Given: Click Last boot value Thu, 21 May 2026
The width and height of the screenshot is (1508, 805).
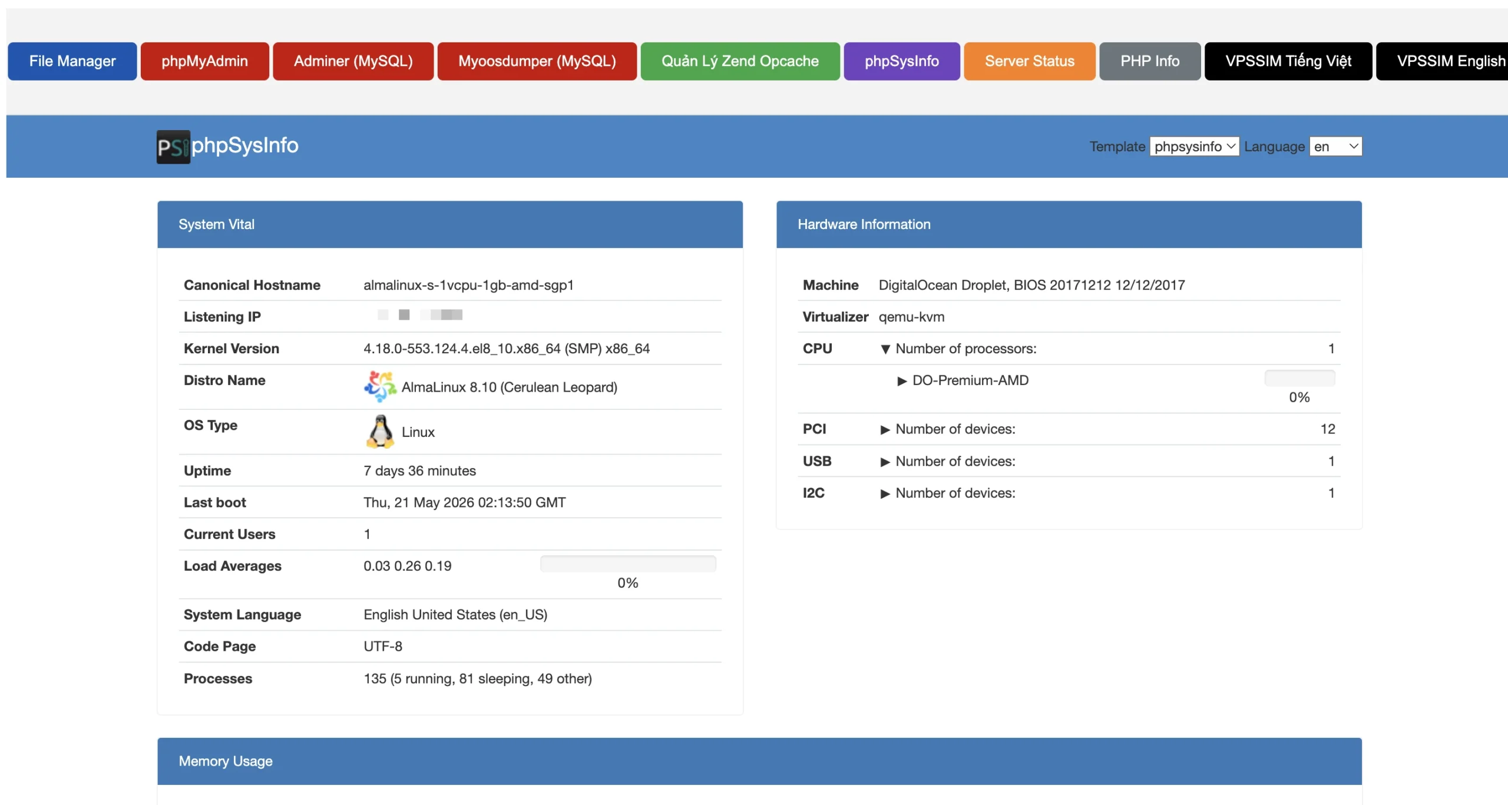Looking at the screenshot, I should tap(464, 503).
